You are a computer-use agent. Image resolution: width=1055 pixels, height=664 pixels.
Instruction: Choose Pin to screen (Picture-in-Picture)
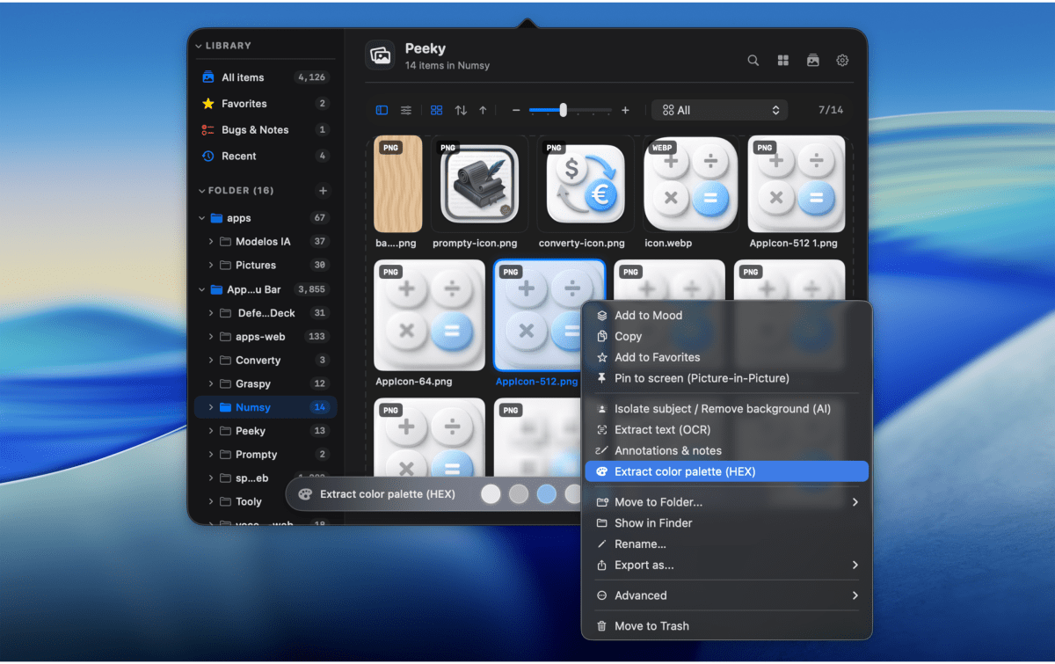click(x=727, y=379)
